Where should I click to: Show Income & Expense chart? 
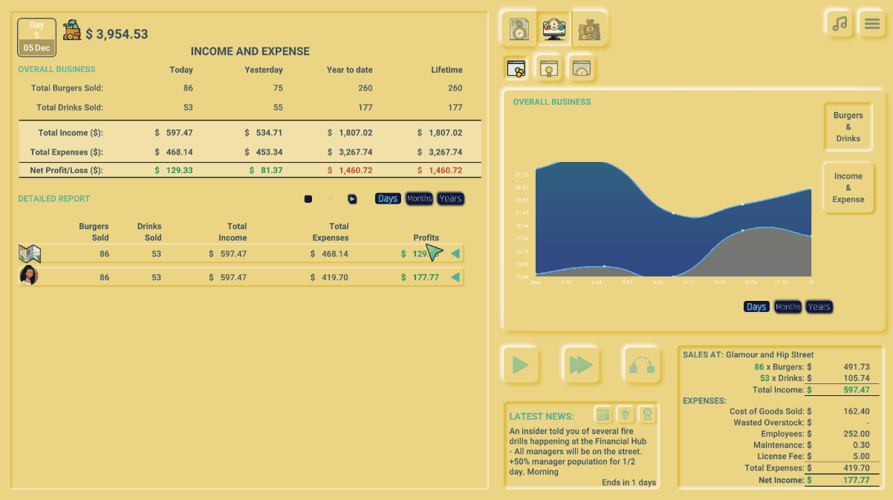(x=848, y=187)
